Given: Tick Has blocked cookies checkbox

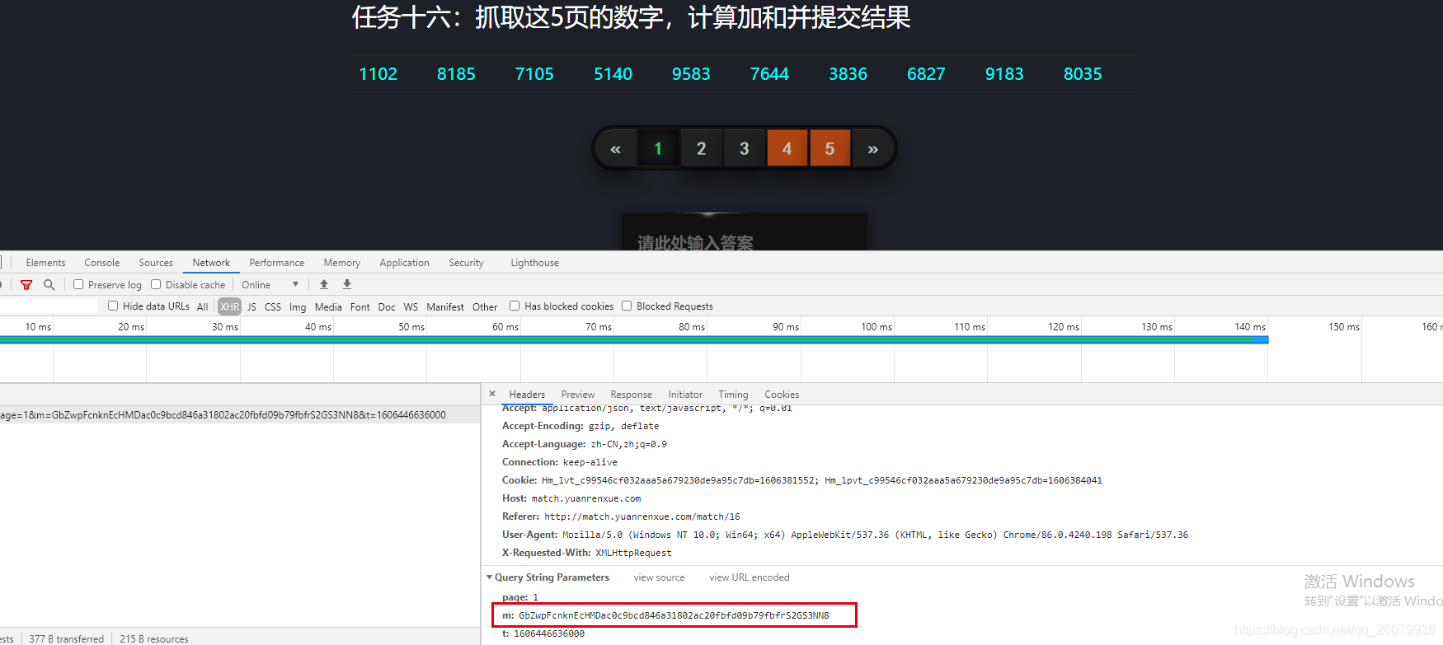Looking at the screenshot, I should tap(515, 306).
